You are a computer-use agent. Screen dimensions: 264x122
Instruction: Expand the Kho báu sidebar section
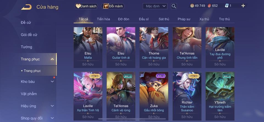click(x=52, y=82)
